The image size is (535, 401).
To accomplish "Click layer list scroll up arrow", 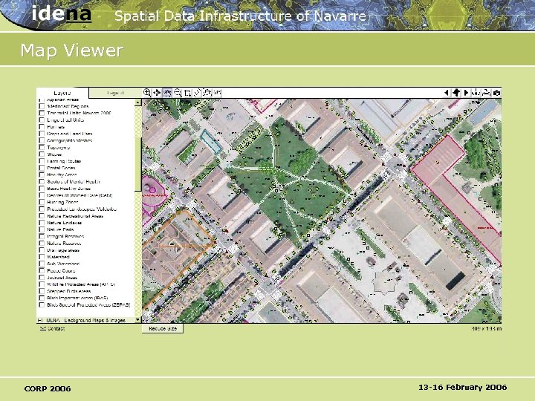I will point(138,102).
